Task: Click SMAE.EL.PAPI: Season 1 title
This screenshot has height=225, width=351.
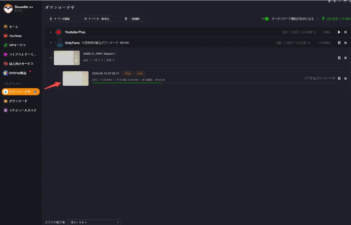Action: (x=99, y=54)
